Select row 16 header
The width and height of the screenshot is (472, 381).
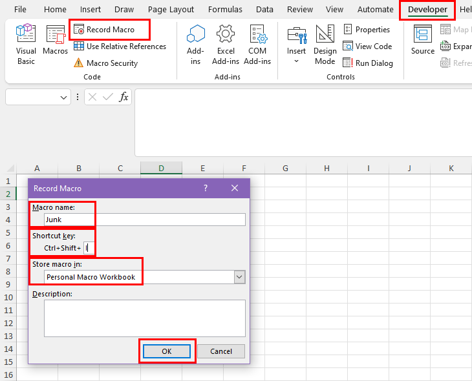pos(8,375)
